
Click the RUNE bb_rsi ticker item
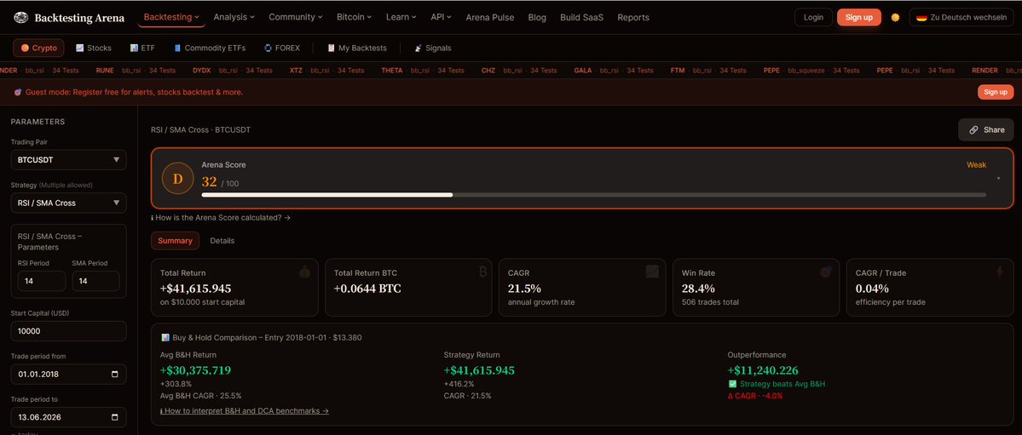(136, 71)
